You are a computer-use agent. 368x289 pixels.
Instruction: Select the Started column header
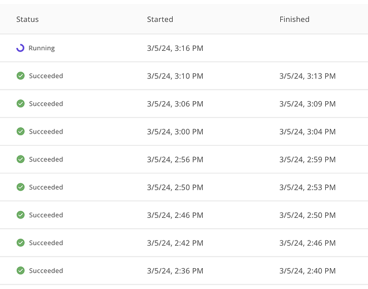click(160, 19)
